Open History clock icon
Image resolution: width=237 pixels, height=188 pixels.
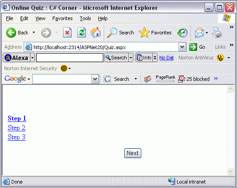pos(182,33)
